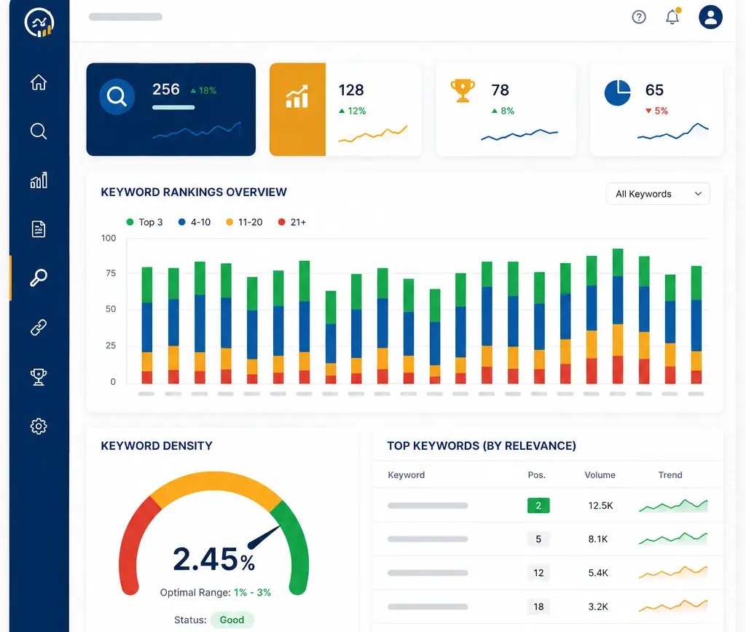This screenshot has height=632, width=746.
Task: Click the green position 2 badge
Action: [538, 505]
